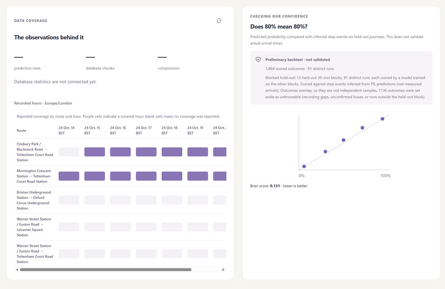
Task: Click the Mornington Crescent Station route name
Action: [34, 176]
